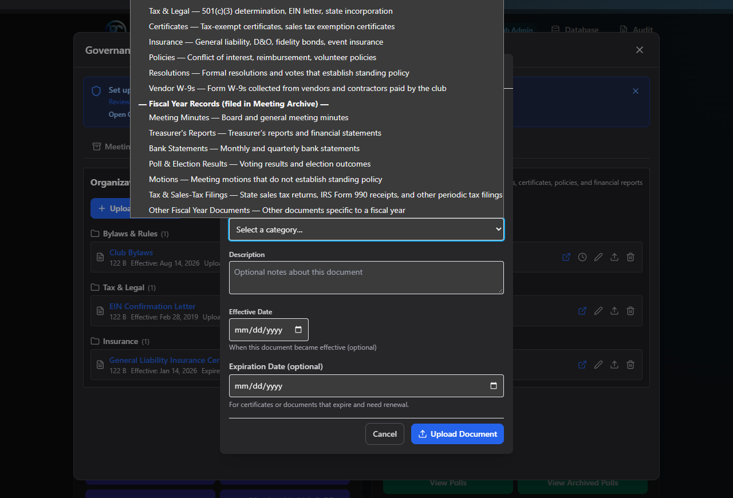Pick the Policies category option
The image size is (733, 498).
coord(317,58)
